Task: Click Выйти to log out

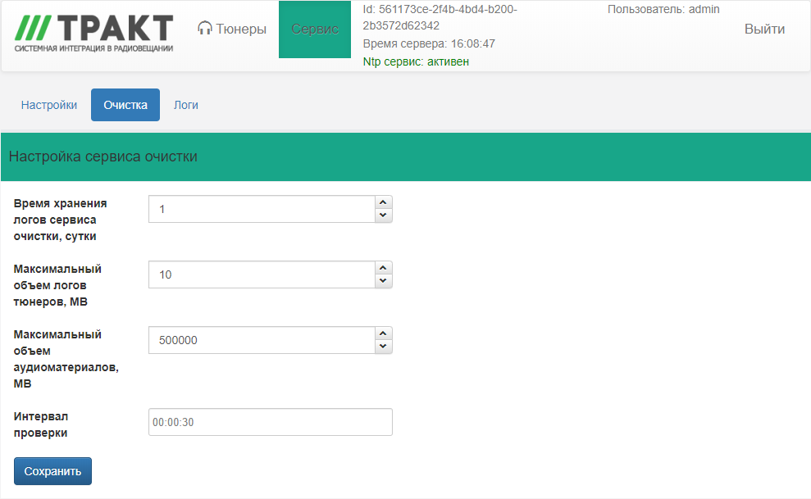Action: click(x=764, y=29)
